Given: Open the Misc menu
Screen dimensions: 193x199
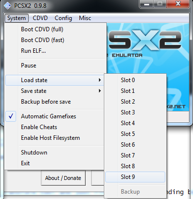Looking at the screenshot, I should [x=85, y=18].
